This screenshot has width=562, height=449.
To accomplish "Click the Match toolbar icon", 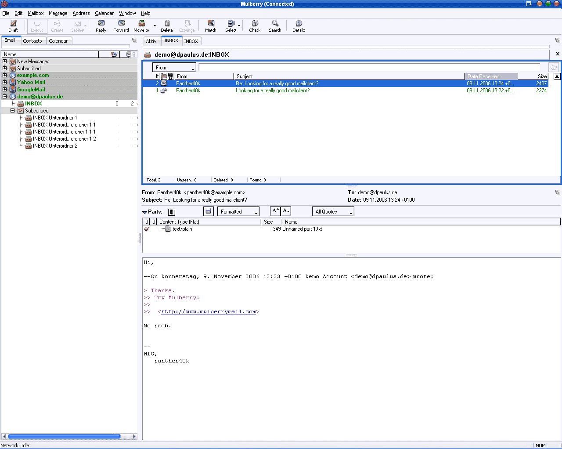I will click(x=211, y=23).
